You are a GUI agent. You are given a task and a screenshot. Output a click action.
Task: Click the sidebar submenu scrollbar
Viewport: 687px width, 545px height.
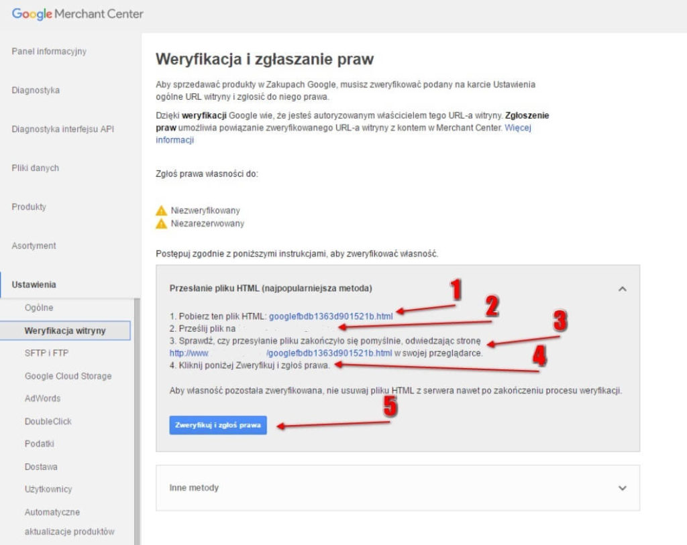coord(137,420)
